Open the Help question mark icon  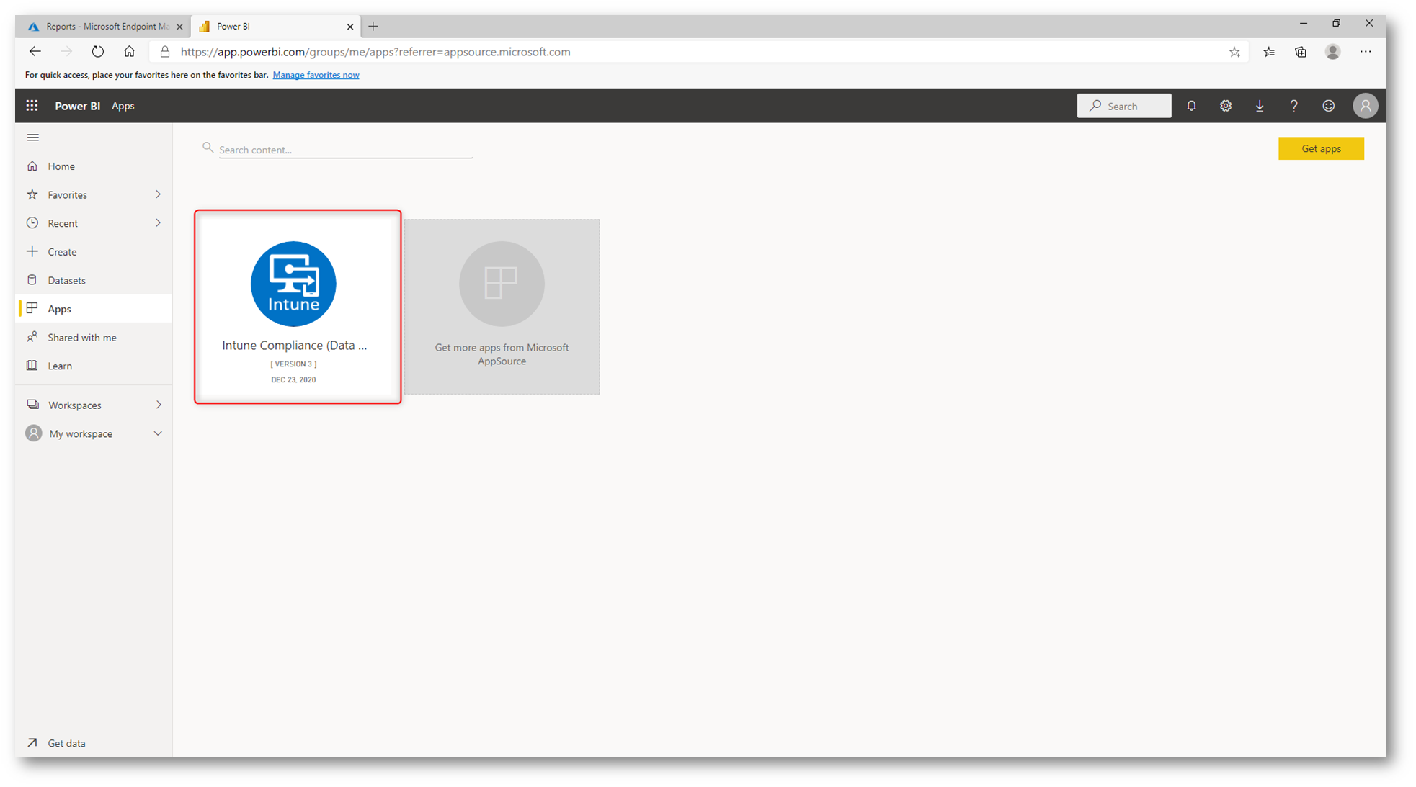[1293, 106]
